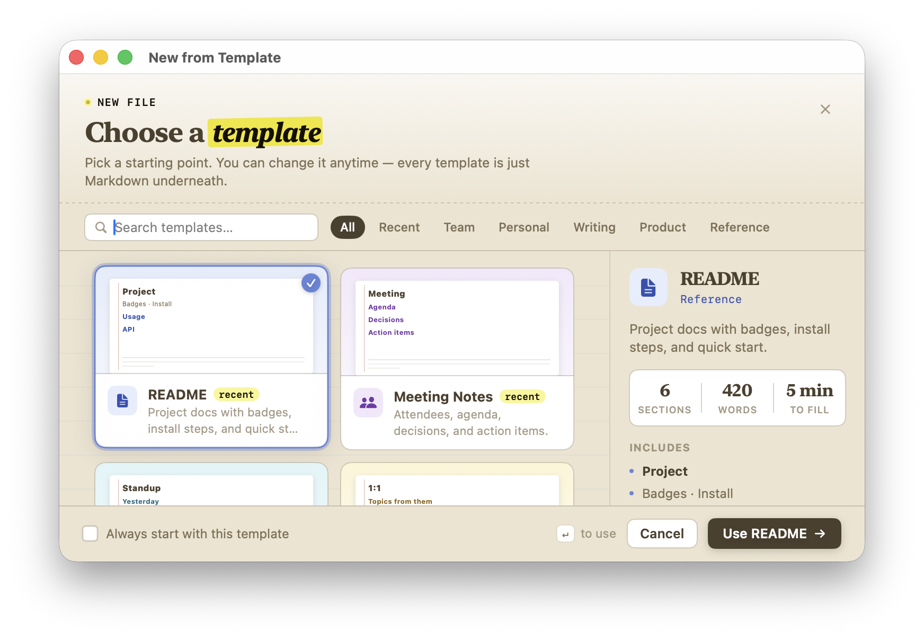Click the README document icon in the card
924x640 pixels.
[122, 401]
